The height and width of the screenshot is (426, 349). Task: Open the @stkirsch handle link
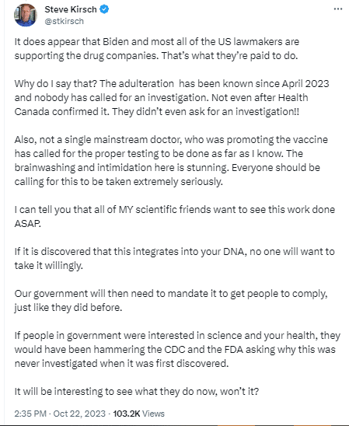[x=64, y=21]
